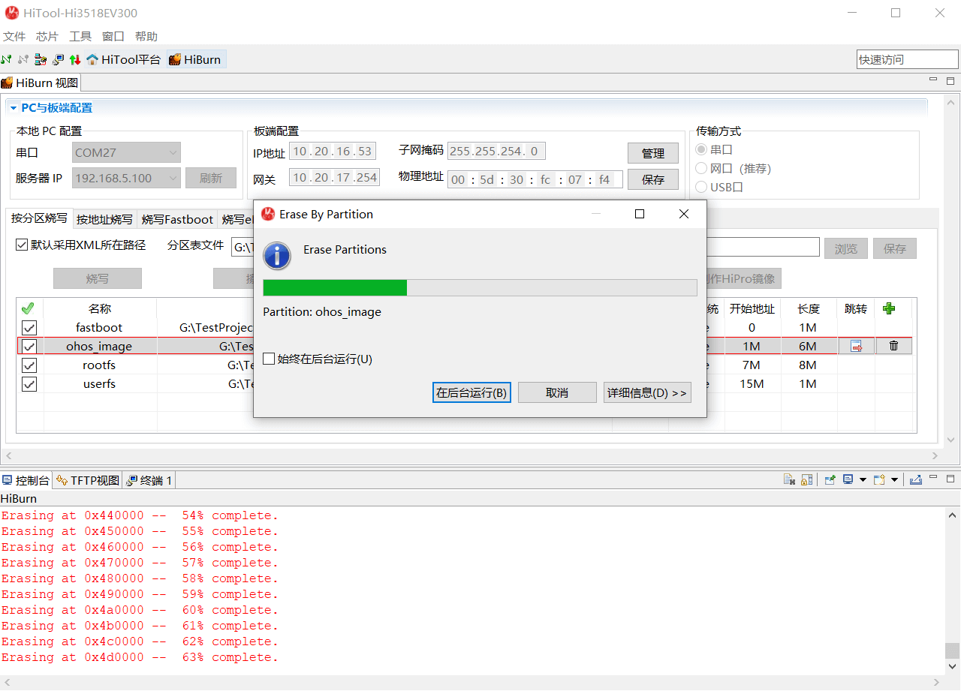The width and height of the screenshot is (961, 691).
Task: Switch to the 终端 1 tab
Action: (x=149, y=480)
